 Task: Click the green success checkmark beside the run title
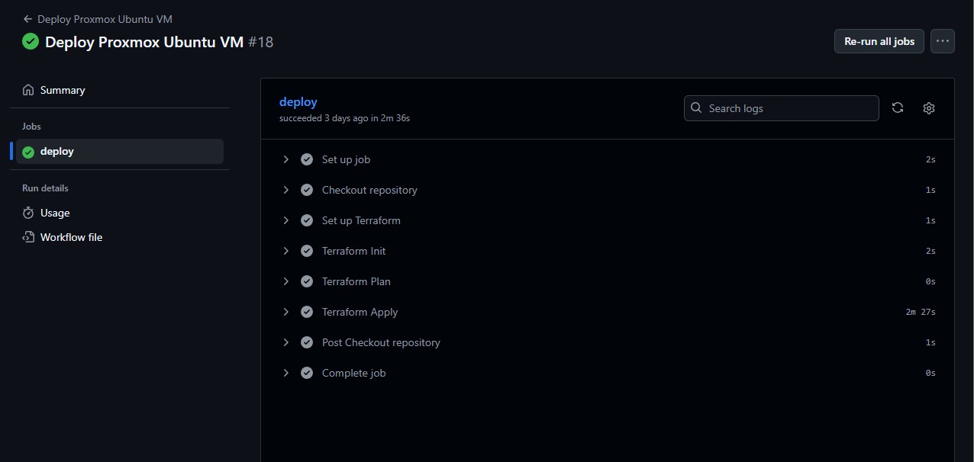click(31, 41)
